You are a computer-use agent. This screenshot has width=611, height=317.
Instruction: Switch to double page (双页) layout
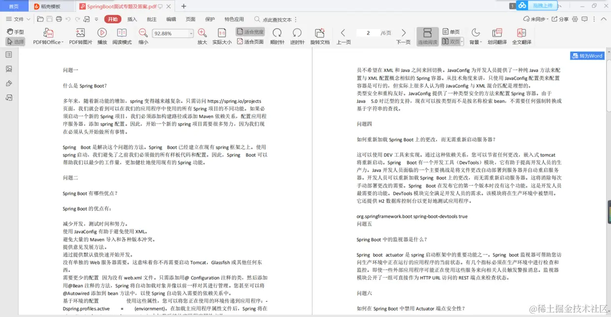click(450, 42)
